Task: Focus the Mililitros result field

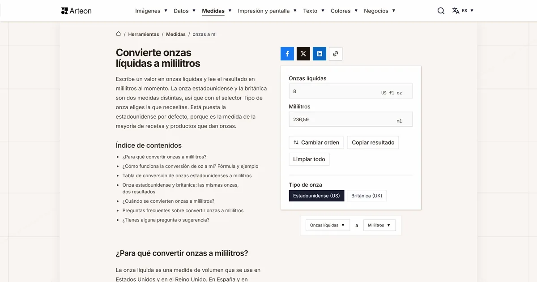Action: point(351,120)
